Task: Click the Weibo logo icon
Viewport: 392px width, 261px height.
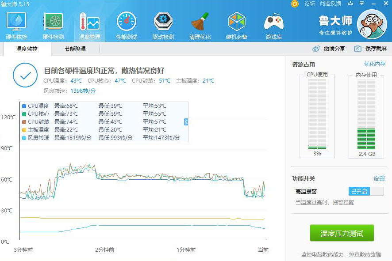Action: (x=316, y=49)
